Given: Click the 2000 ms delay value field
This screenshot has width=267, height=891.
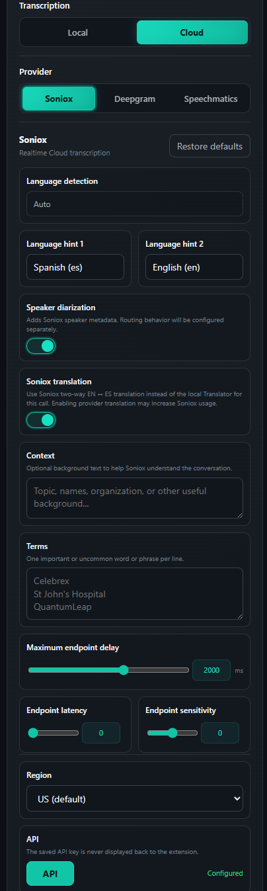Looking at the screenshot, I should (x=211, y=670).
